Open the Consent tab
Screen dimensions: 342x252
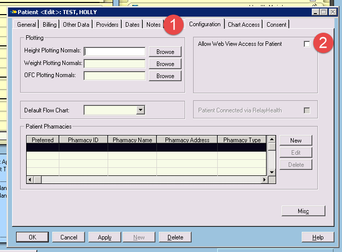[x=276, y=25]
